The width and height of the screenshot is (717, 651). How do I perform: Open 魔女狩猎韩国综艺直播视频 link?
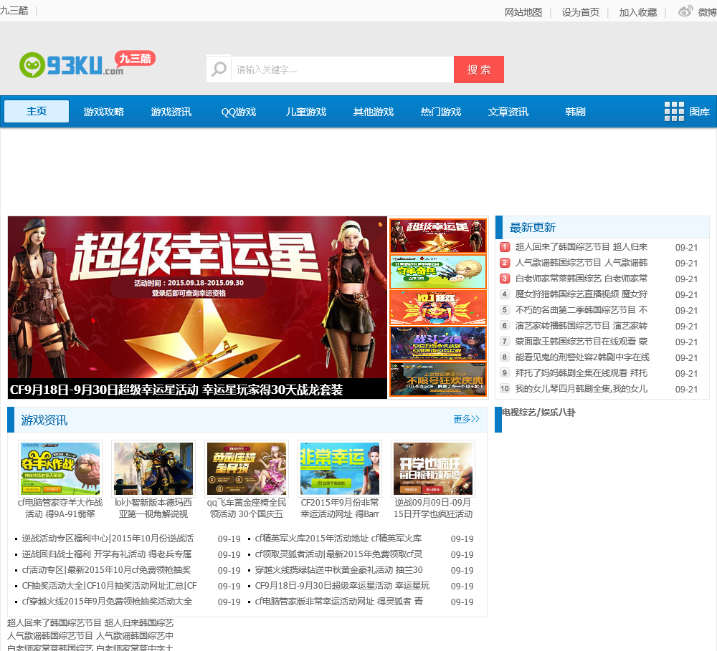click(x=581, y=294)
